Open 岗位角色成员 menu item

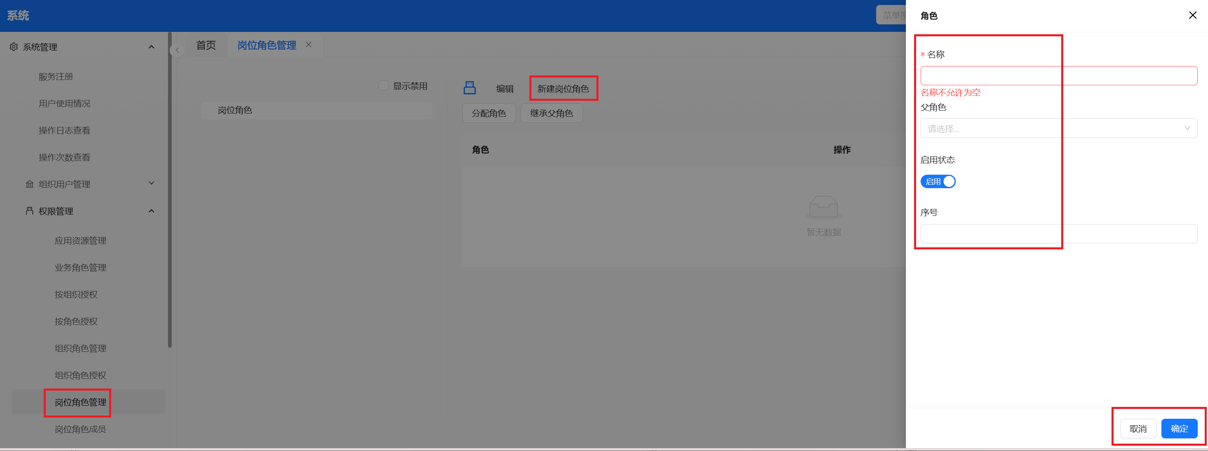click(x=80, y=429)
